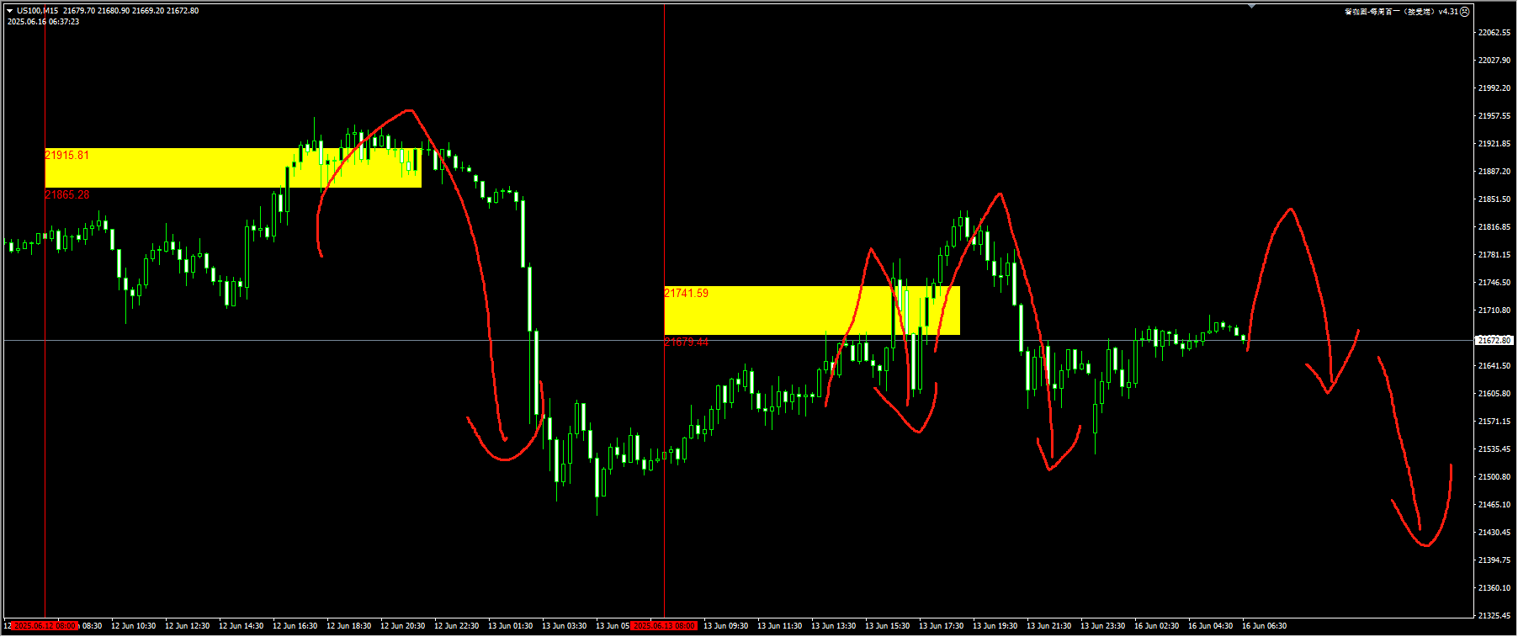
Task: Click the current price tag 21672.80
Action: coord(1494,341)
